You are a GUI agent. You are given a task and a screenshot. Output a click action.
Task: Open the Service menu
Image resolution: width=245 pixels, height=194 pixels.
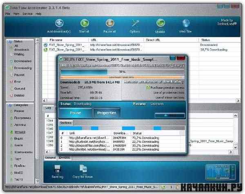click(27, 14)
